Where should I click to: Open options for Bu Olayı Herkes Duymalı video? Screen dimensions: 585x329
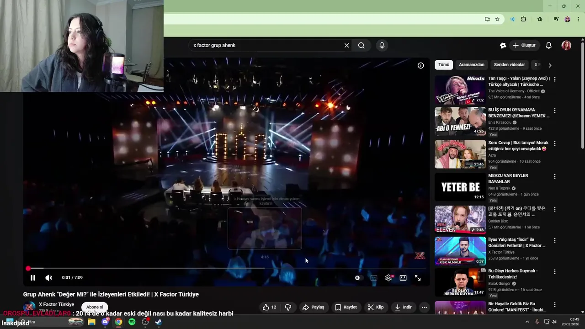555,271
